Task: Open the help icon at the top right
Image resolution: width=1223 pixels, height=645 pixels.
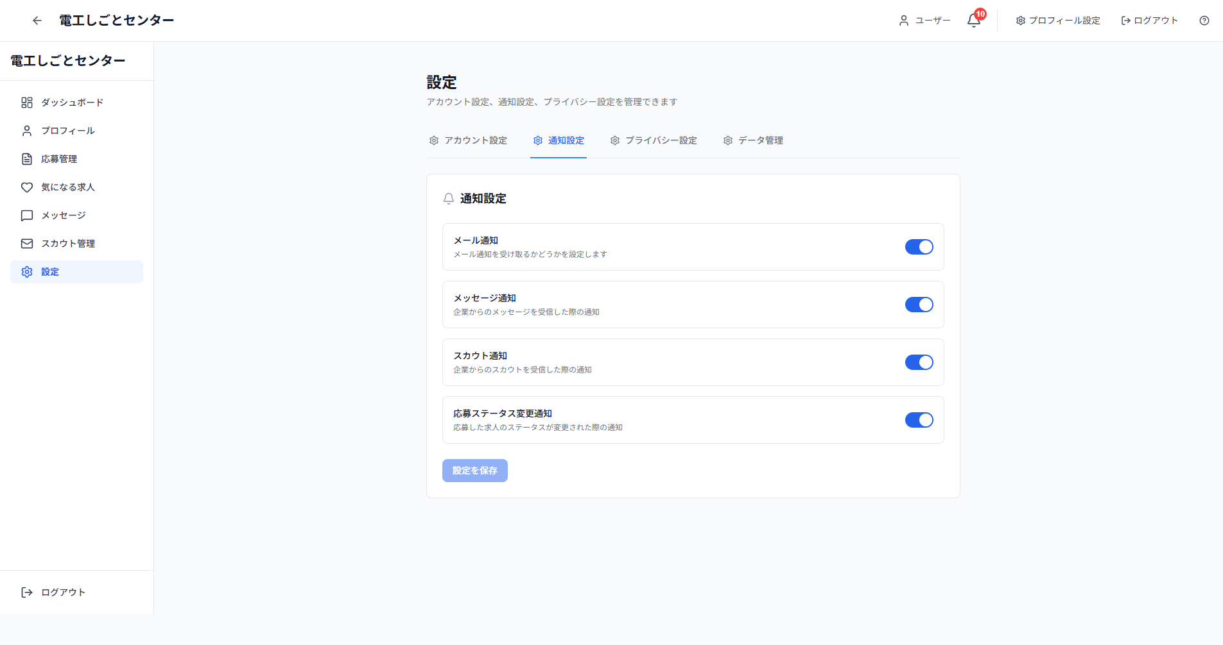Action: 1204,21
